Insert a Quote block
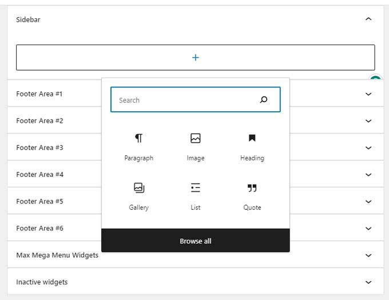Image resolution: width=389 pixels, height=300 pixels. 252,197
